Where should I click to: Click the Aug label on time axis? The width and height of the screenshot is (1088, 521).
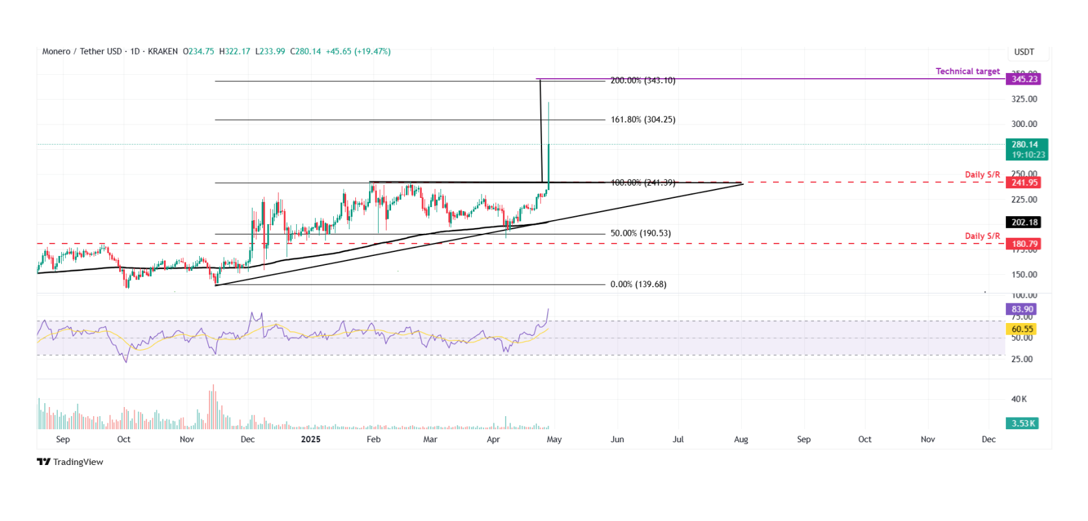[x=741, y=440]
